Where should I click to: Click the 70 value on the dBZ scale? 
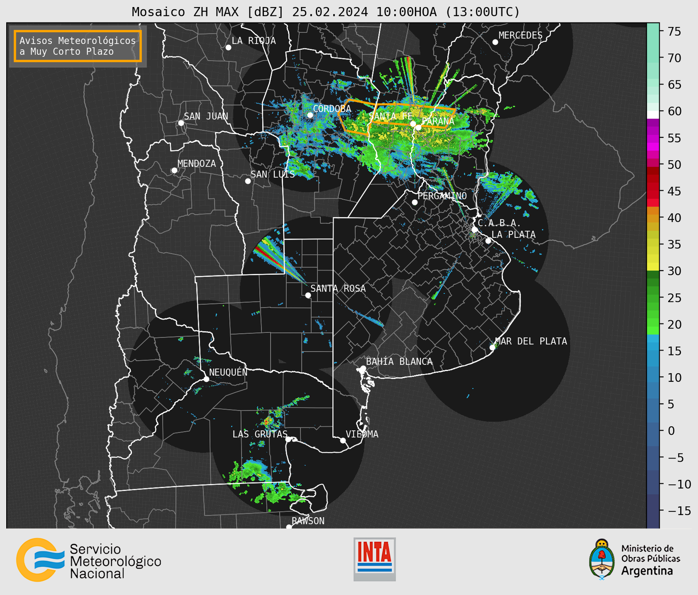(674, 58)
